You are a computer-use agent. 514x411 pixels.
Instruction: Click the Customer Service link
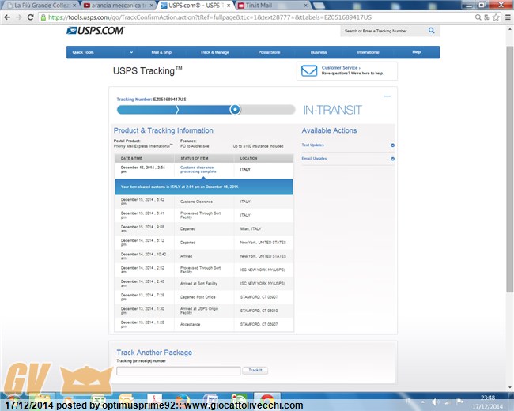(341, 67)
